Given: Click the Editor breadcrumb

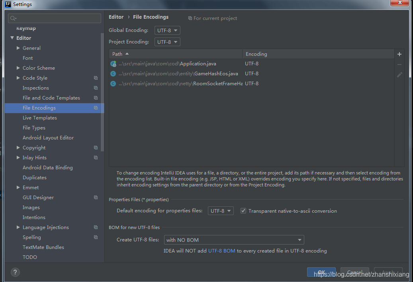Looking at the screenshot, I should pyautogui.click(x=116, y=17).
